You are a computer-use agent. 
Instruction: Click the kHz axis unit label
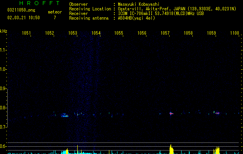pos(3,31)
